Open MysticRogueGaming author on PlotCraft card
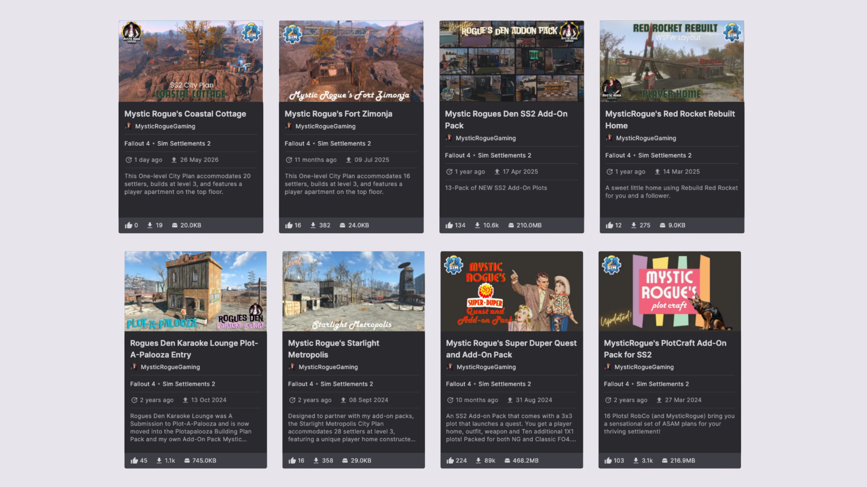Screen dimensions: 867x487 (644, 367)
